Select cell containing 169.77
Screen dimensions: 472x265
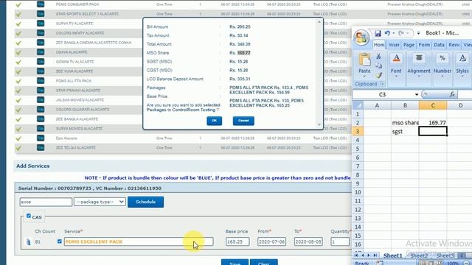click(x=433, y=123)
